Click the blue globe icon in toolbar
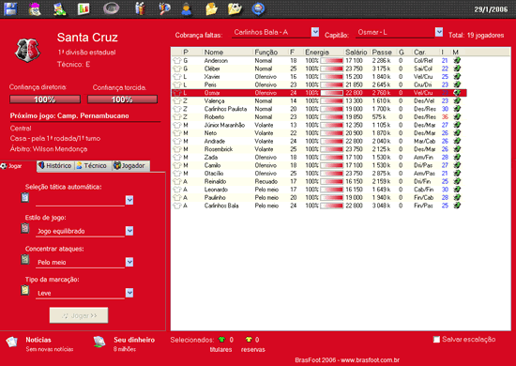This screenshot has width=516, height=366. 258,8
